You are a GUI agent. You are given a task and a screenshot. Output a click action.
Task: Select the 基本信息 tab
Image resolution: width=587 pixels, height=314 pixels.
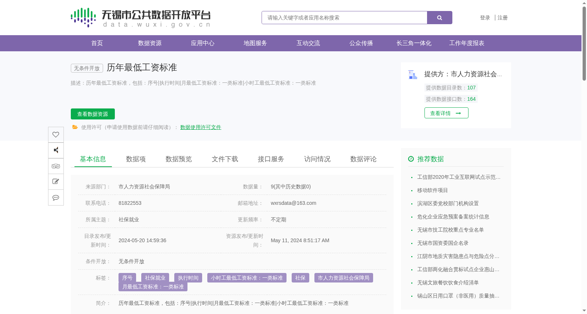[93, 159]
